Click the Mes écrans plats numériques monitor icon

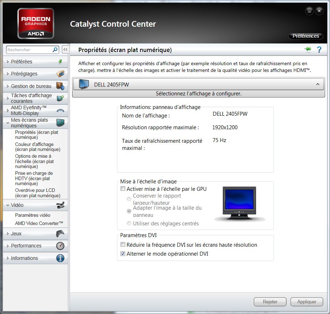point(60,123)
